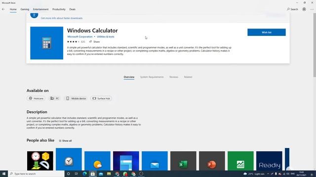316x177 pixels.
Task: Click the star rating for Calculator
Action: click(74, 42)
